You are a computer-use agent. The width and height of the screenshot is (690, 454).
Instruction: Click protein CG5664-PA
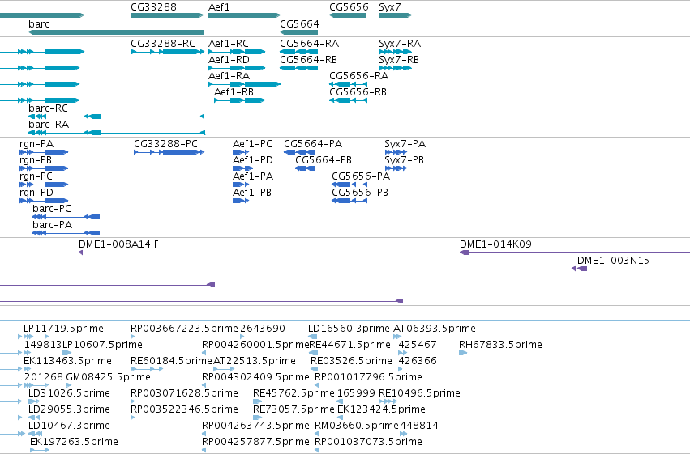coord(313,144)
